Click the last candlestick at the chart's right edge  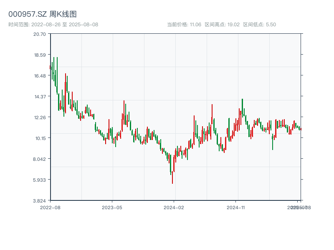coord(301,129)
